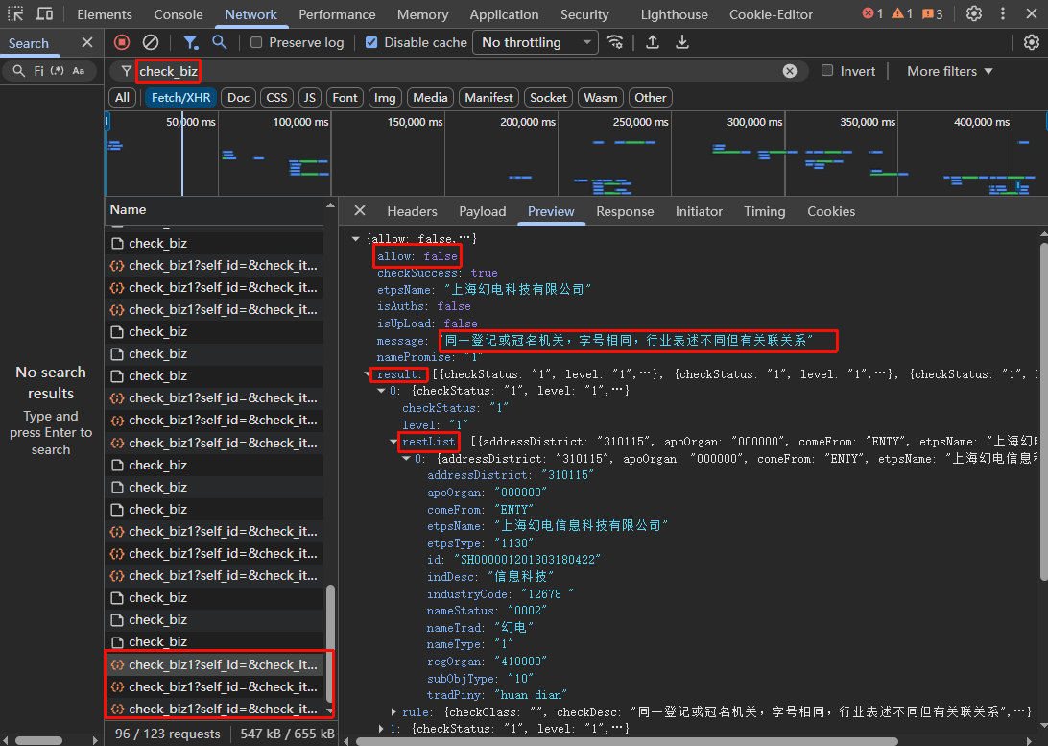Click the preview horizontal scrollbar
The width and height of the screenshot is (1048, 746).
pyautogui.click(x=627, y=741)
